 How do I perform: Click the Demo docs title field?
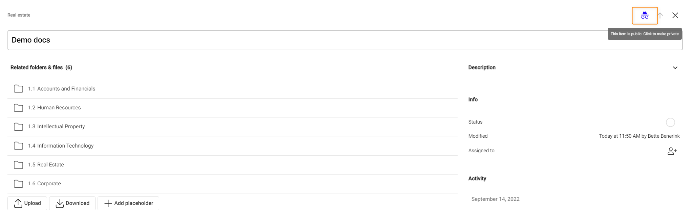point(305,40)
